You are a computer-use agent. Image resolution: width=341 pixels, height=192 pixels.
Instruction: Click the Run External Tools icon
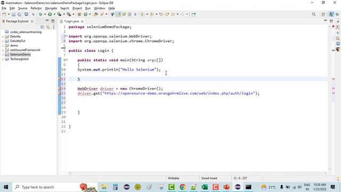point(69,14)
